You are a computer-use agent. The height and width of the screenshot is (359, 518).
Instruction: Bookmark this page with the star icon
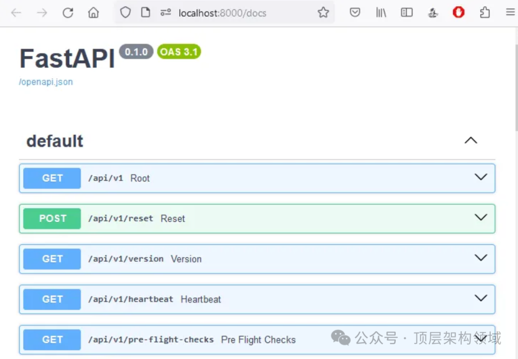point(323,12)
